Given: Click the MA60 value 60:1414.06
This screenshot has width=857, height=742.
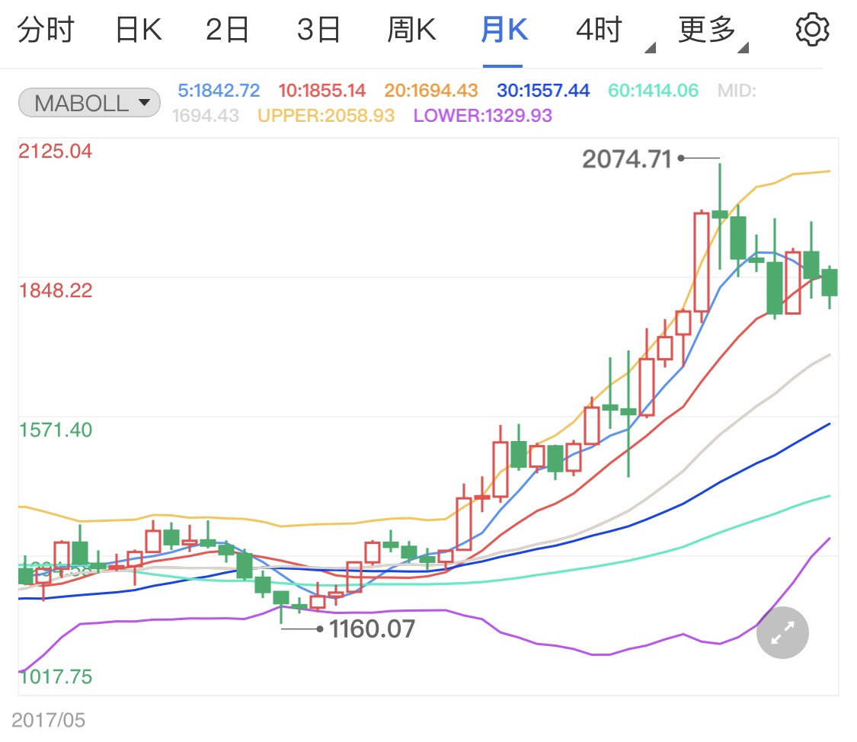Looking at the screenshot, I should pos(653,90).
